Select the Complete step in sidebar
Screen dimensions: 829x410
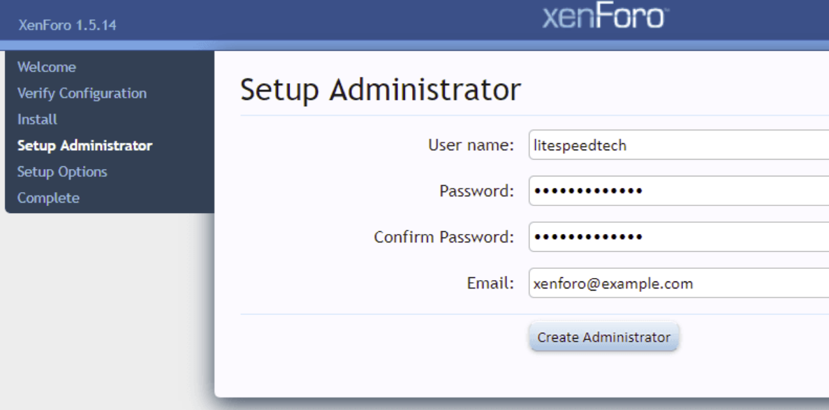coord(48,198)
